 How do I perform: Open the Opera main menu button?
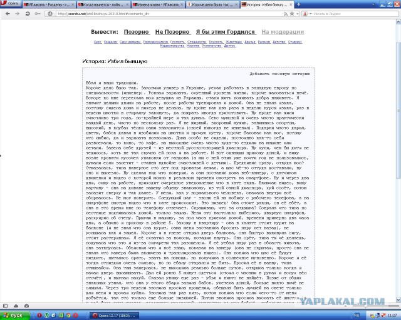tap(10, 4)
